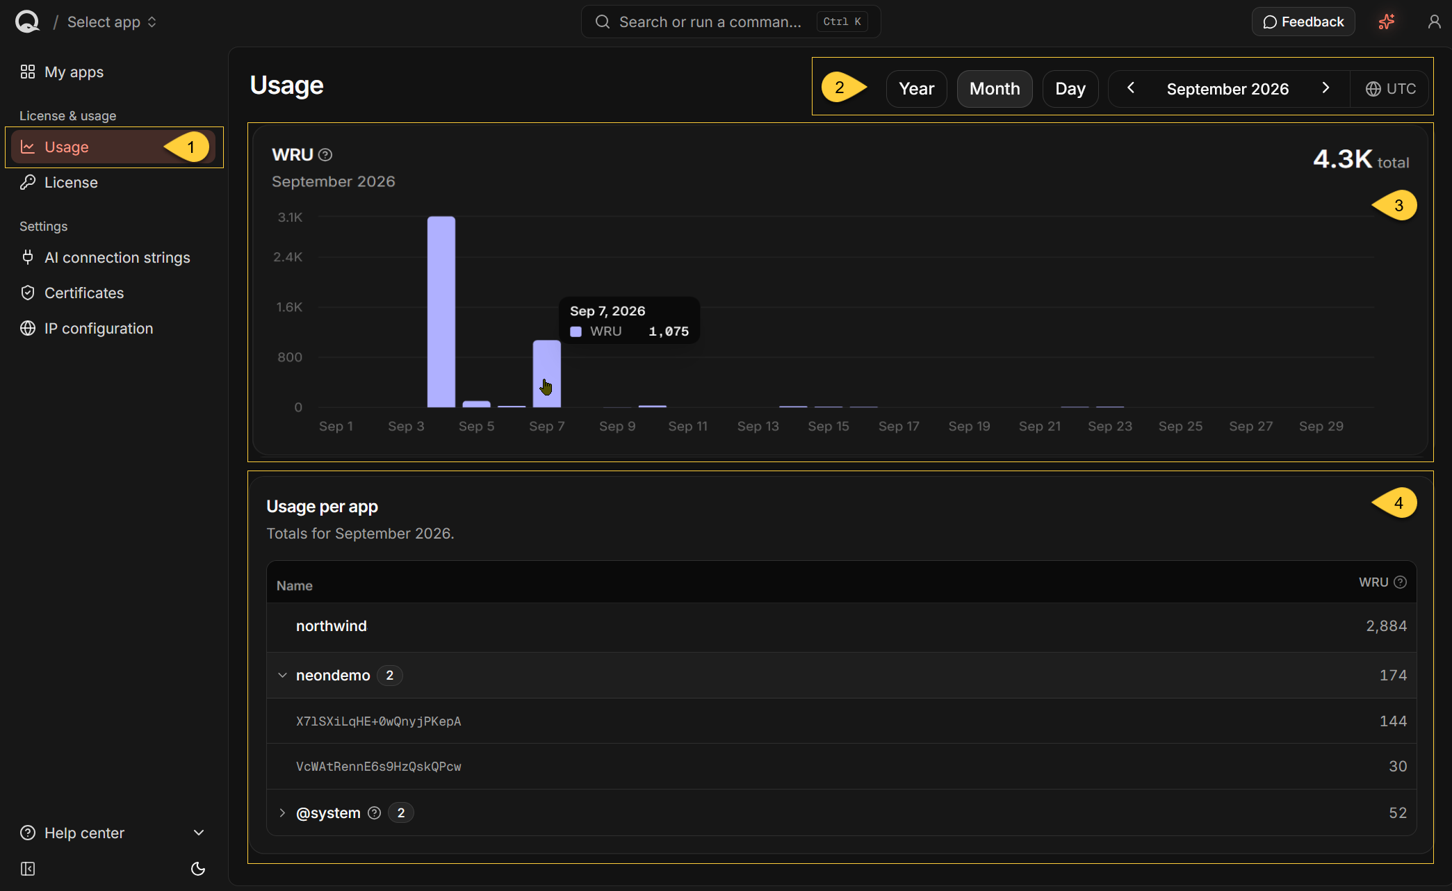Toggle dark mode moon icon
Screen dimensions: 1452x891
tap(198, 869)
